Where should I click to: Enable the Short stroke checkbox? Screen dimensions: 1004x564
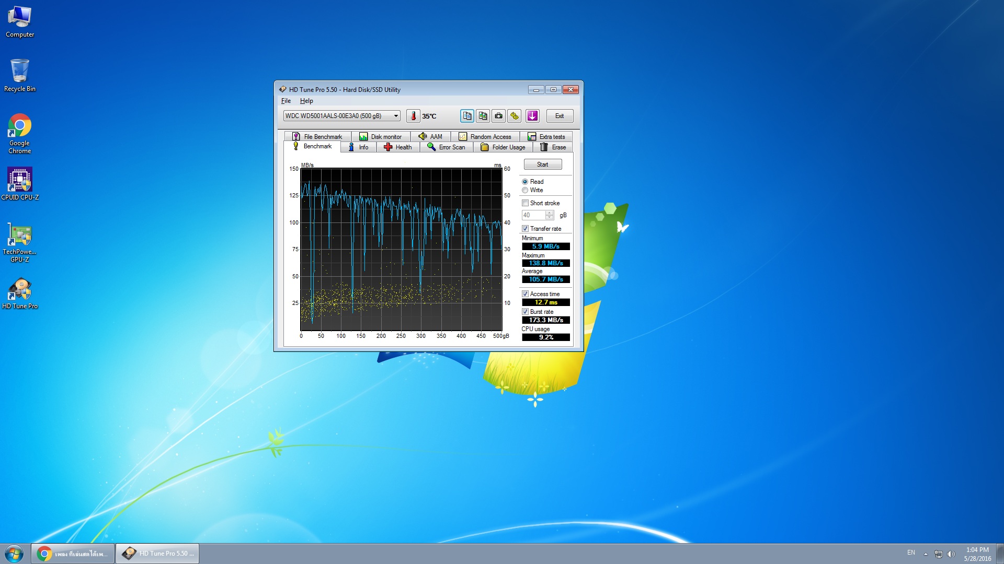tap(525, 203)
